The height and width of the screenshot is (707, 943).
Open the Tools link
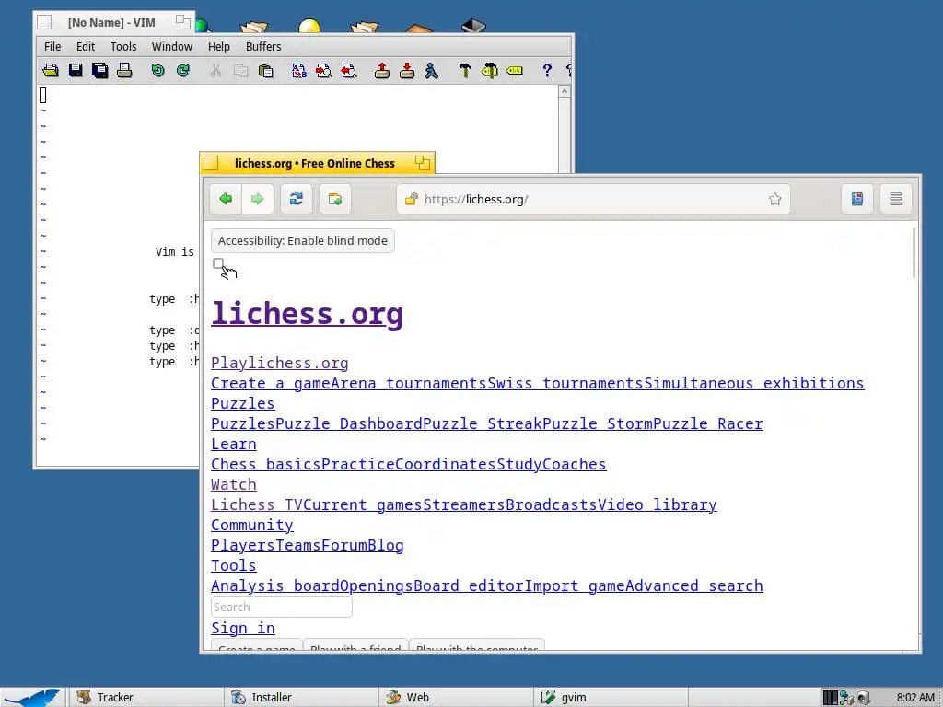click(x=234, y=565)
